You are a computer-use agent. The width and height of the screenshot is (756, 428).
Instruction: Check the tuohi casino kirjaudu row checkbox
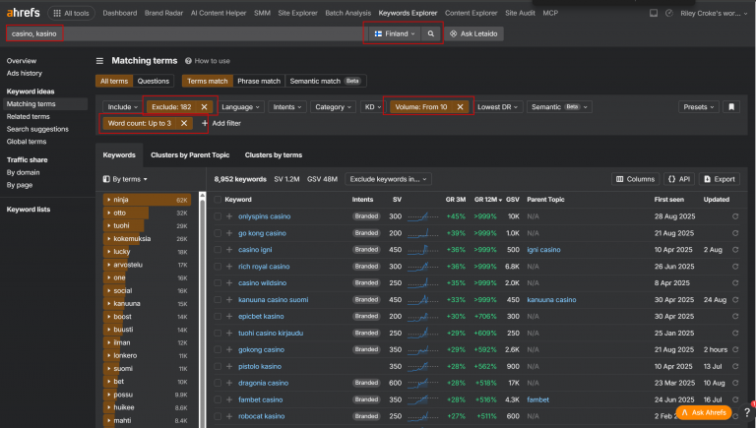click(218, 333)
